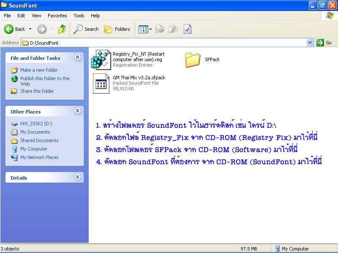Minimize the SoundFont window
The width and height of the screenshot is (338, 253).
[313, 5]
